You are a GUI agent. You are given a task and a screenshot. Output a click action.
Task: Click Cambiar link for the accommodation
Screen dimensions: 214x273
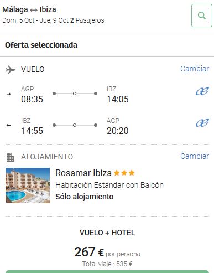coord(195,156)
